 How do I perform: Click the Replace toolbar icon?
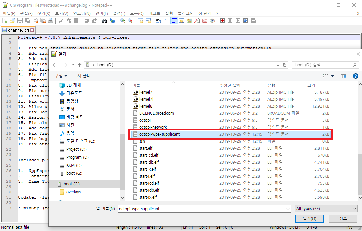tap(112, 21)
